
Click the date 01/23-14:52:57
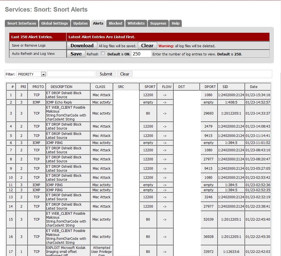258,102
